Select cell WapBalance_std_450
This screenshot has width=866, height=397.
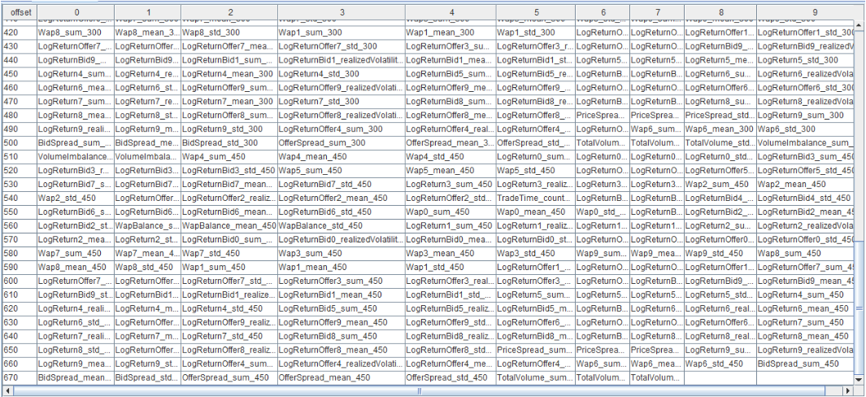[x=341, y=225]
